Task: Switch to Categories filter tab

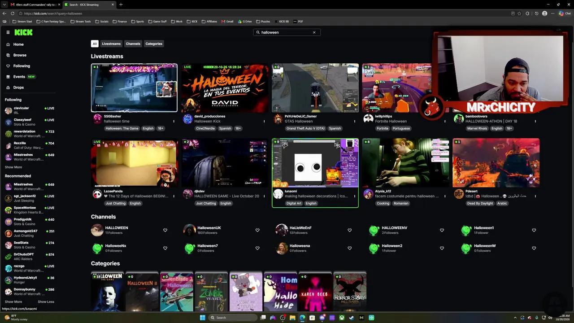Action: [x=154, y=44]
